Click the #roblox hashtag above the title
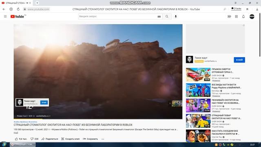 click(17, 122)
